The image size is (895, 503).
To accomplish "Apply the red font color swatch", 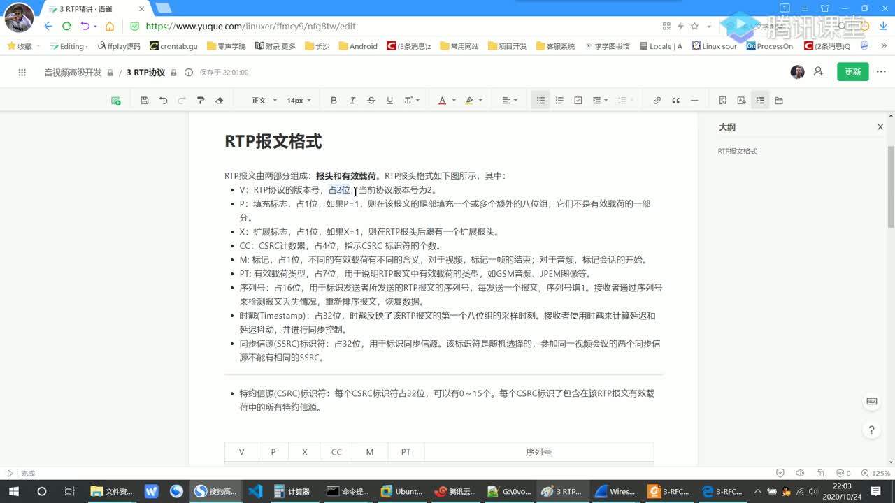I will pyautogui.click(x=442, y=101).
